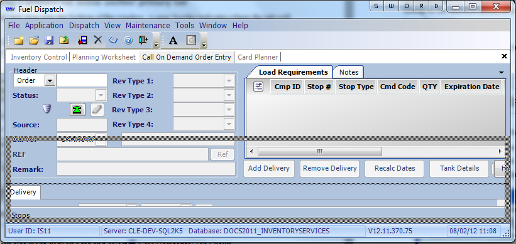
Task: Click the Open folder toolbar icon
Action: [x=34, y=40]
